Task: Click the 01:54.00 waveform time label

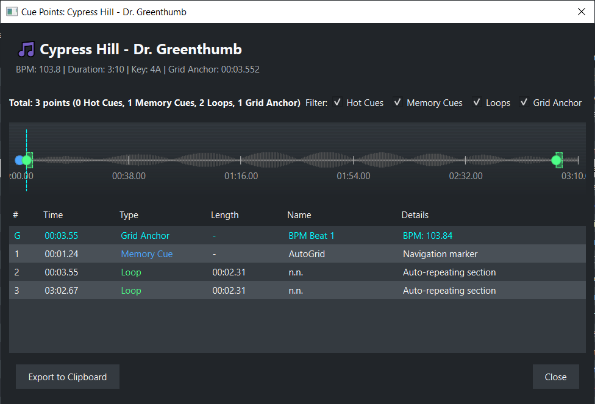Action: [354, 176]
